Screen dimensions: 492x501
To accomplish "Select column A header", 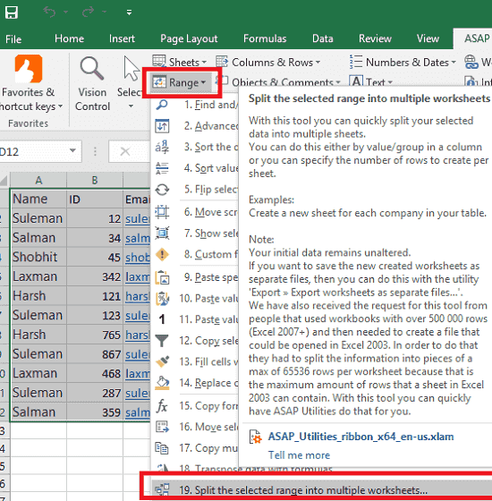I will 38,180.
